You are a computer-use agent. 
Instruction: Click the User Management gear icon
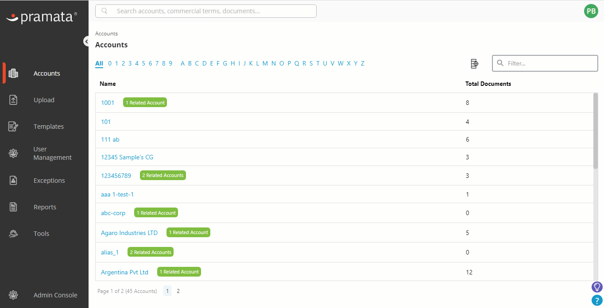click(13, 154)
